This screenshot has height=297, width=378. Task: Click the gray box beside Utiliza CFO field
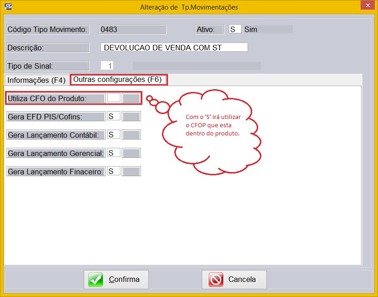pos(132,98)
